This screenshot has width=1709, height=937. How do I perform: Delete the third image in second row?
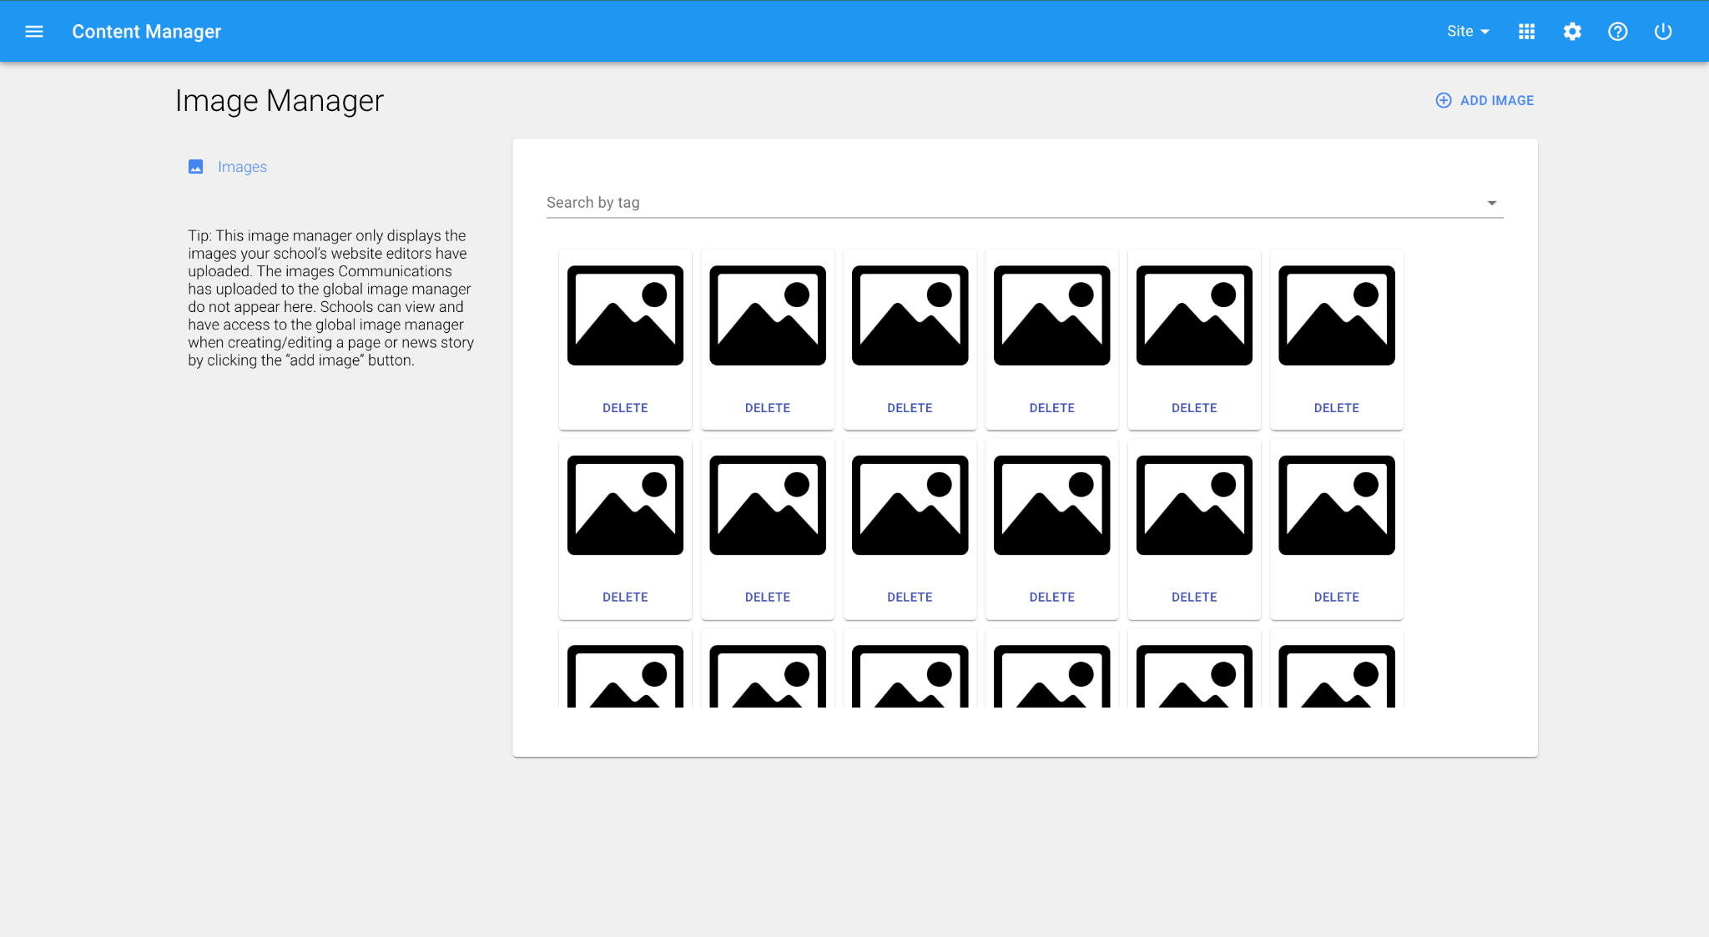point(910,597)
